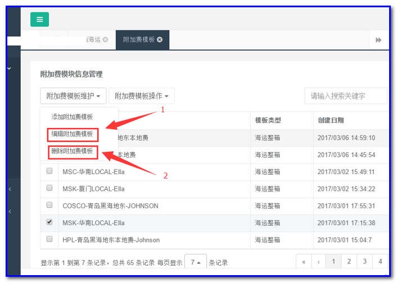Go to first page with « button
397x283 pixels.
click(304, 262)
